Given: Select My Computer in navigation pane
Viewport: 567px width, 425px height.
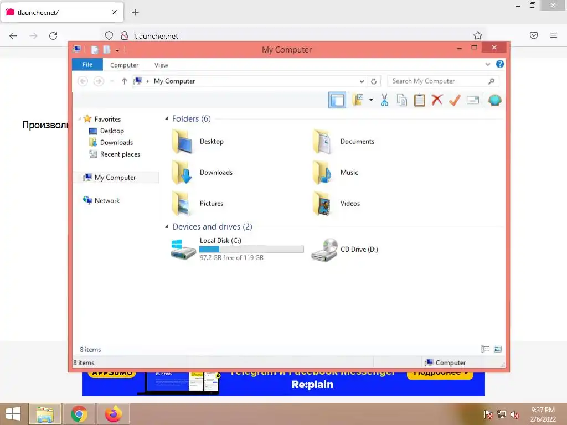Looking at the screenshot, I should coord(116,178).
